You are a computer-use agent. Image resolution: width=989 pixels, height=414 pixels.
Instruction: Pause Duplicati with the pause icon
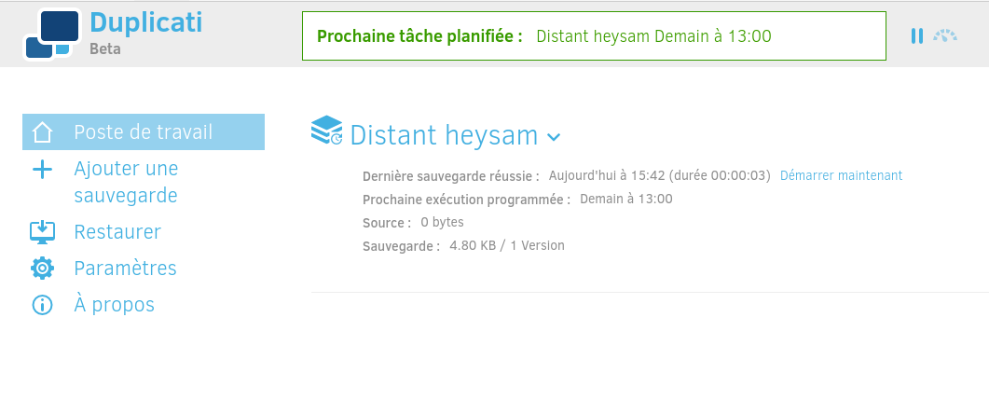(917, 36)
